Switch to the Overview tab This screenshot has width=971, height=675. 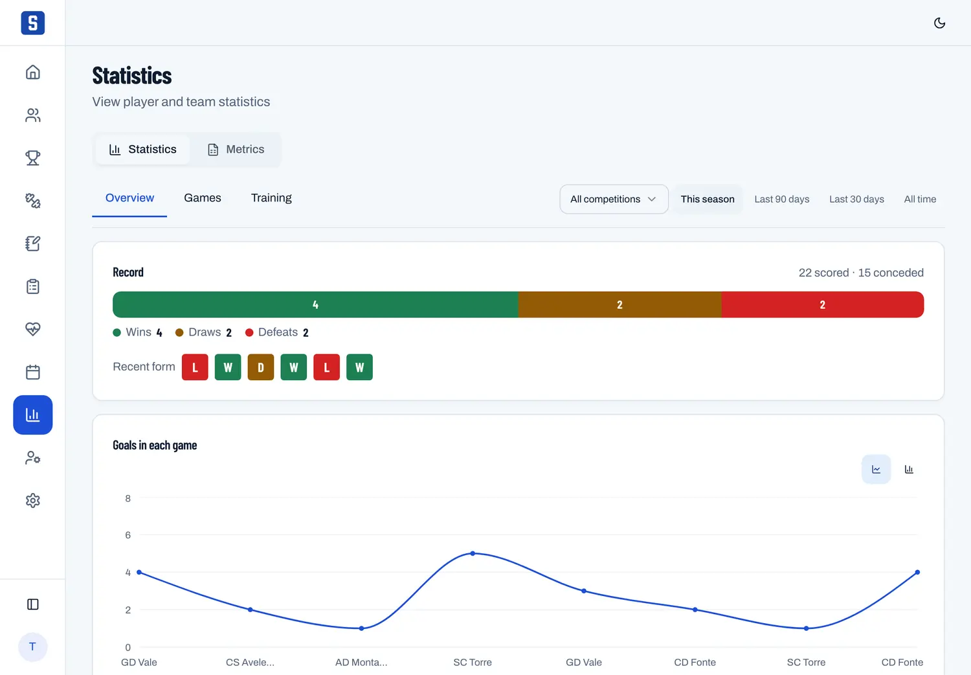pos(129,198)
